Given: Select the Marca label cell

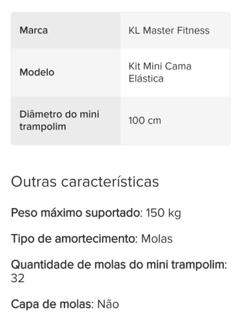Looking at the screenshot, I should pyautogui.click(x=66, y=31).
